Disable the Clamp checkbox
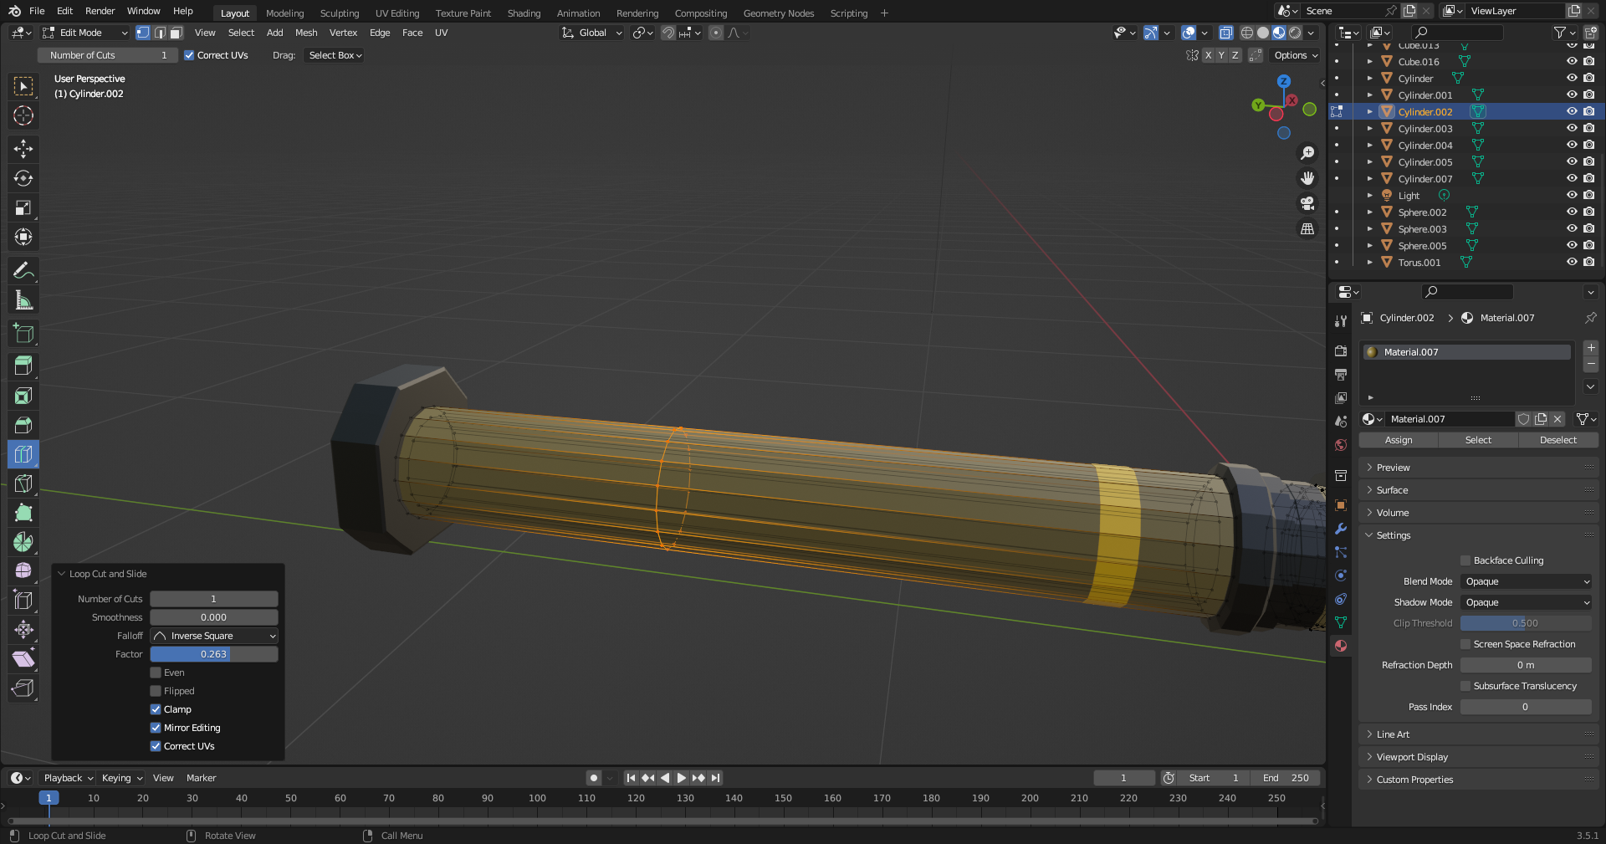 (156, 709)
